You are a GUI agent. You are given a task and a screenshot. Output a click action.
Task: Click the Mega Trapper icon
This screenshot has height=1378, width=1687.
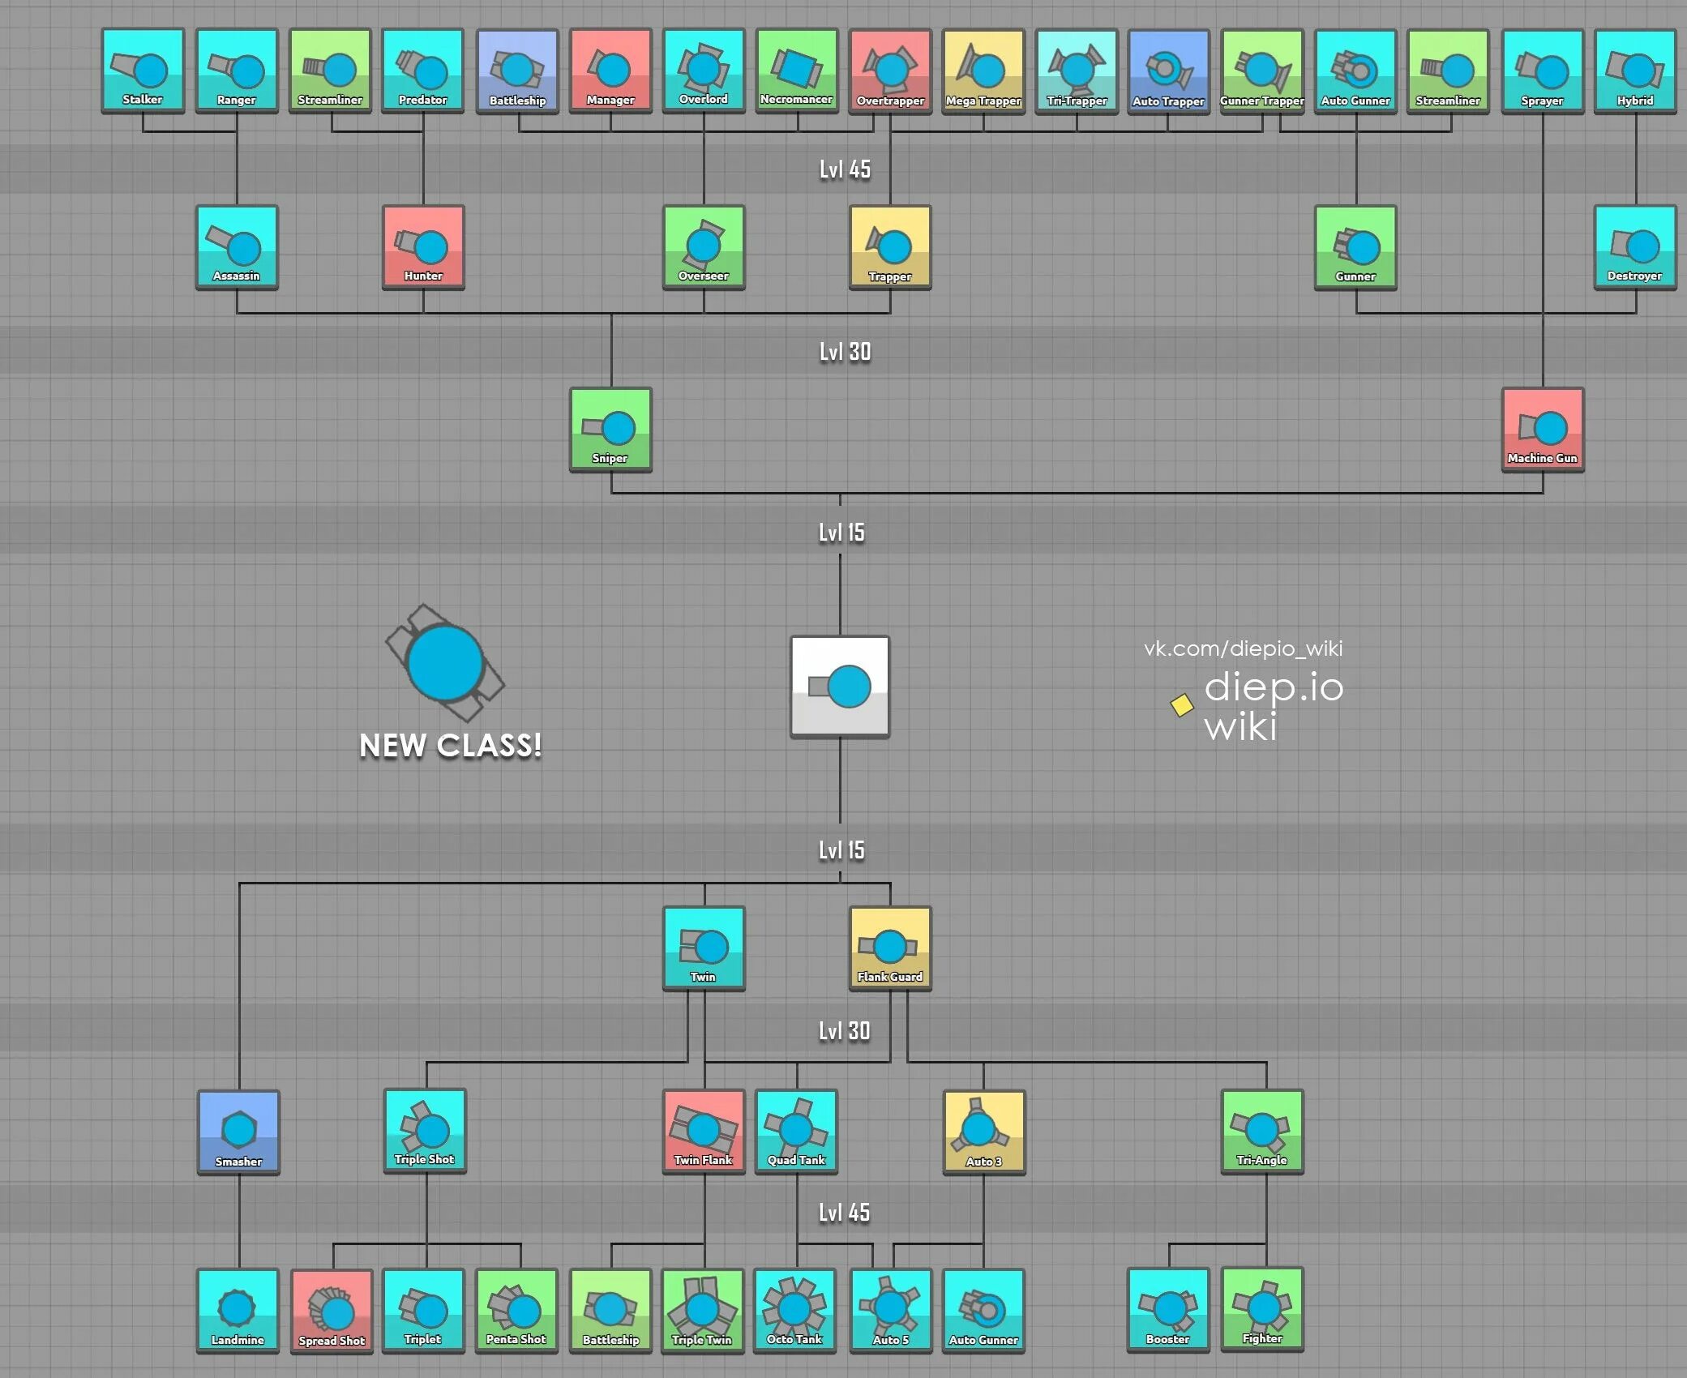click(x=983, y=71)
